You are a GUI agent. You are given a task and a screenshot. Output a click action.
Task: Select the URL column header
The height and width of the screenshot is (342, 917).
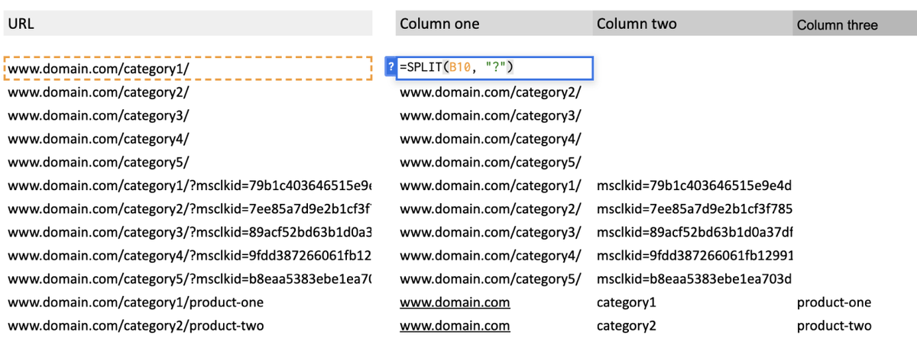[x=188, y=24]
